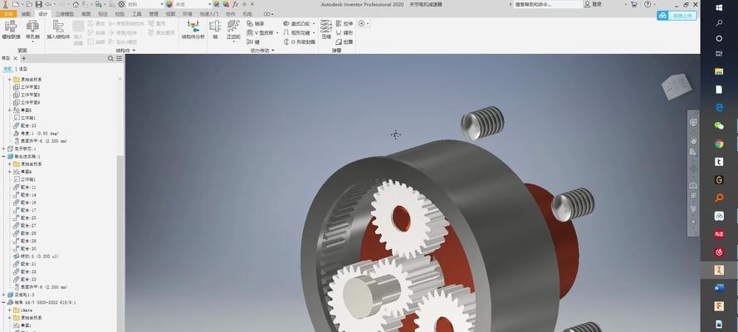Open 结构件分析 frame analysis

193,29
